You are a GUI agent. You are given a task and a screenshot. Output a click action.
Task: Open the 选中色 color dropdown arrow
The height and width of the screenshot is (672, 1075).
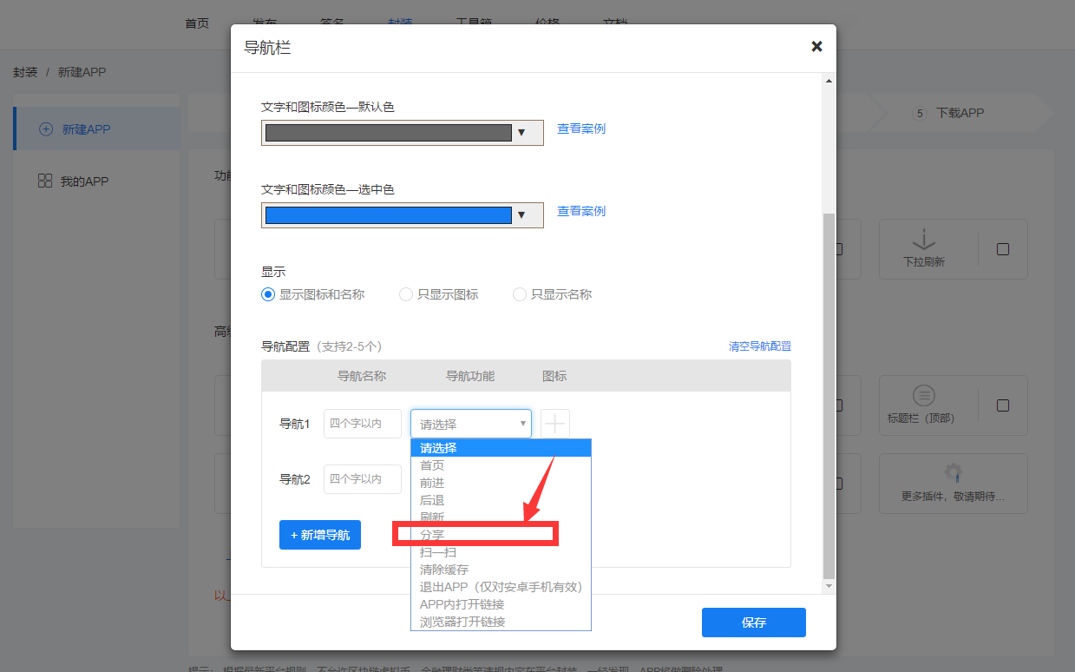tap(521, 214)
